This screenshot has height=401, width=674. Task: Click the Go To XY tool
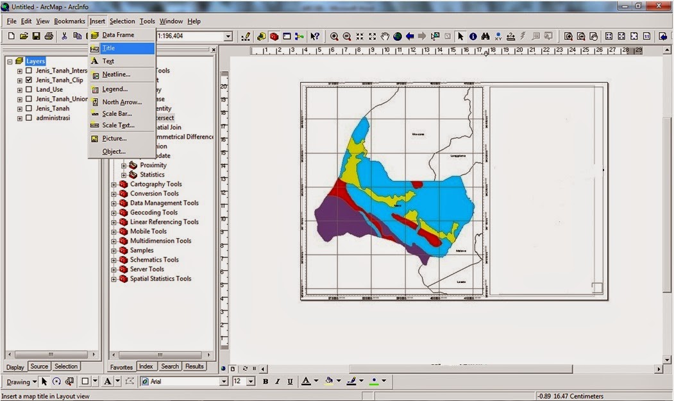click(499, 37)
